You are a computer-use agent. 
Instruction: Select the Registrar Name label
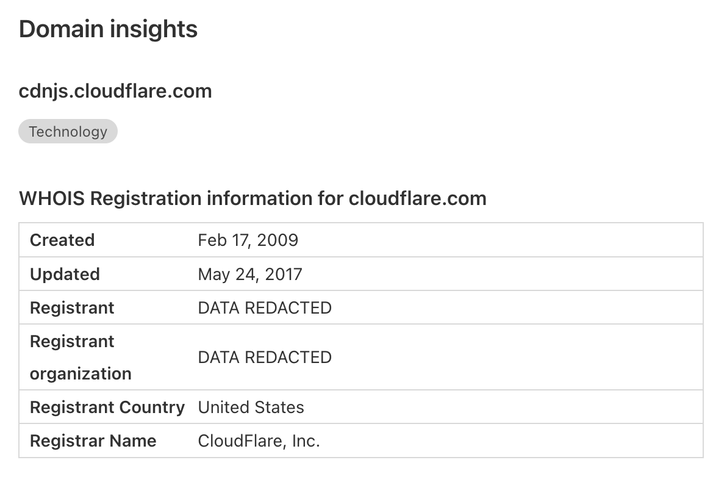(x=93, y=441)
